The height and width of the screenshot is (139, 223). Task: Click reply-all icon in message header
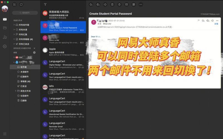[208, 21]
